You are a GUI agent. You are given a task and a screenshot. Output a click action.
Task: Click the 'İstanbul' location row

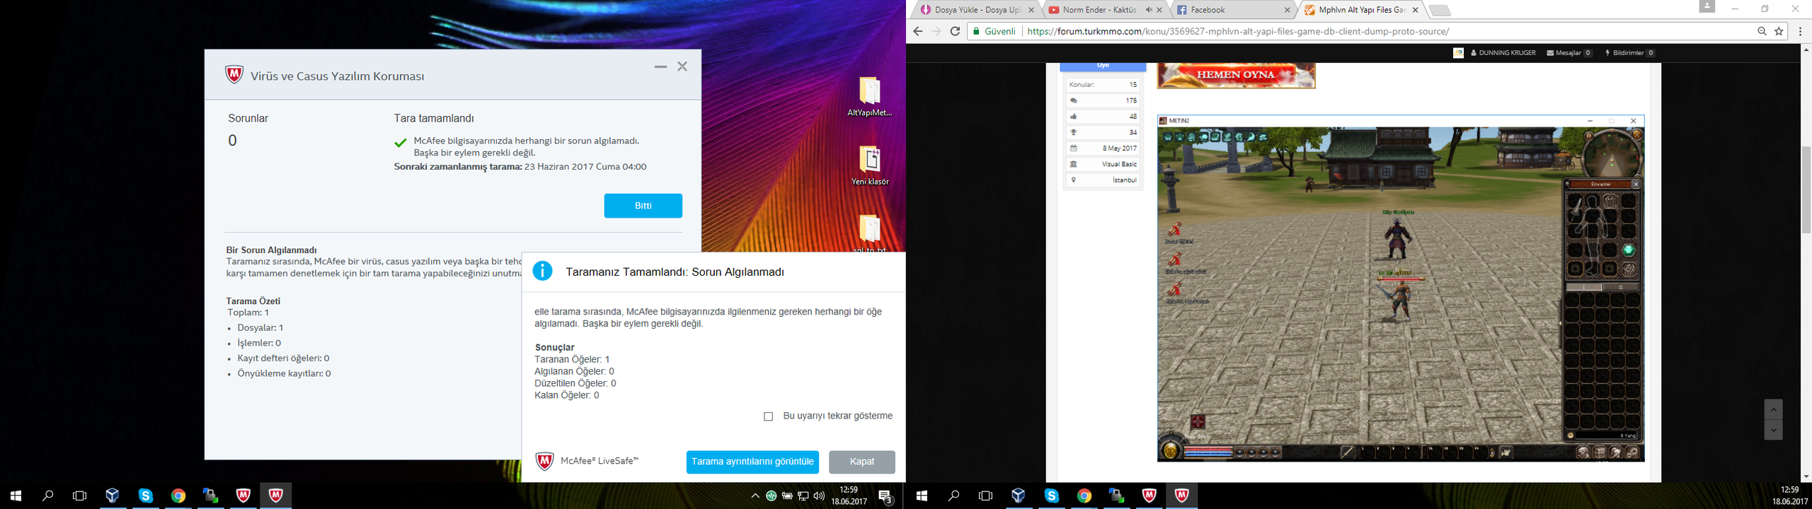point(1103,180)
